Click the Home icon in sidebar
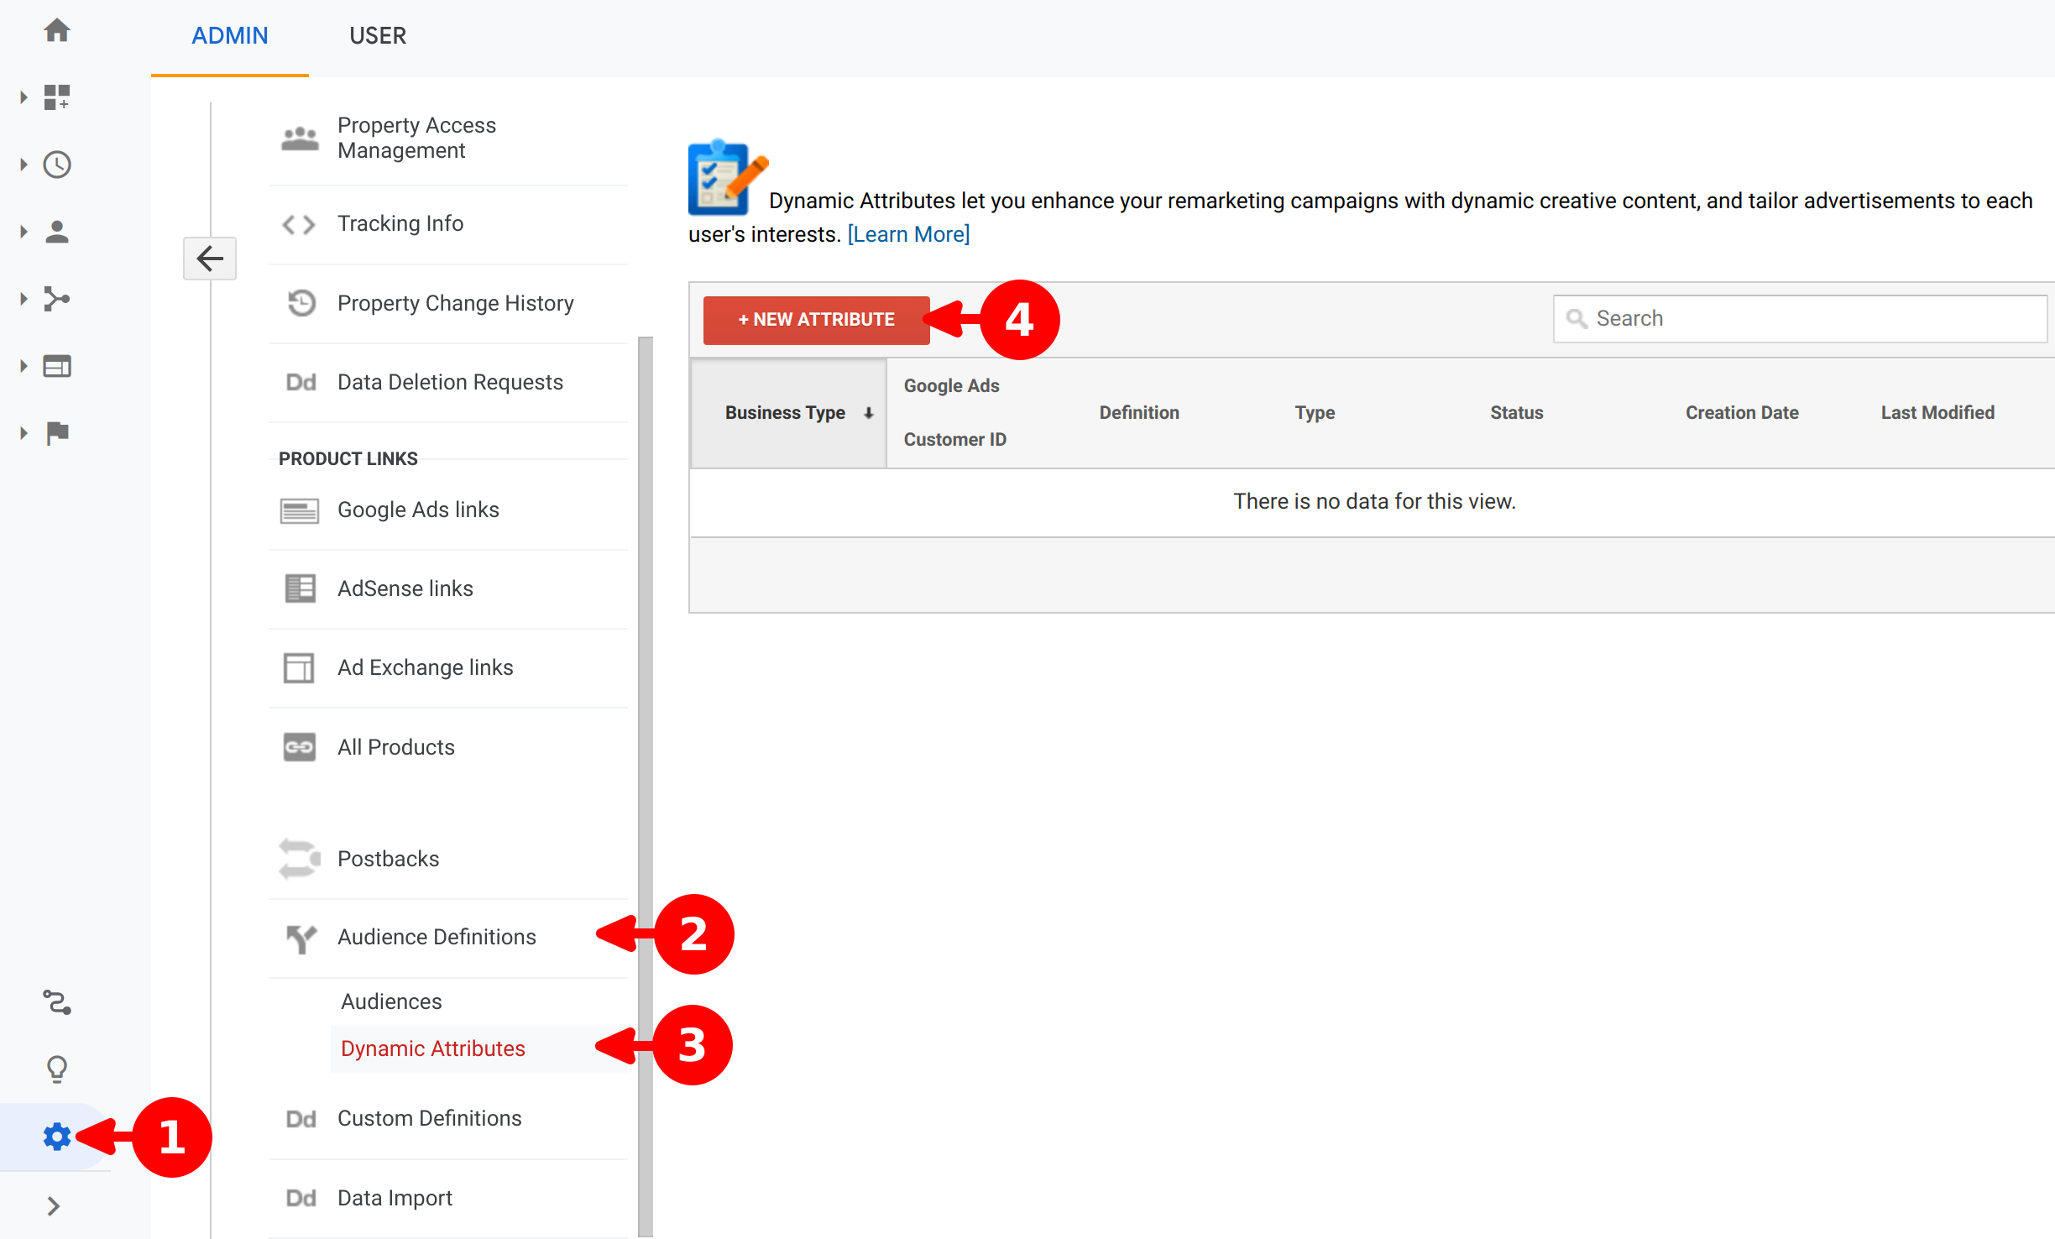The height and width of the screenshot is (1239, 2055). click(x=57, y=31)
